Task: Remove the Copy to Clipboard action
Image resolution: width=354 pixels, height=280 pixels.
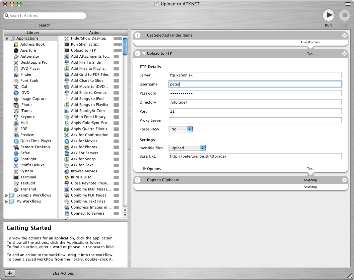Action: pyautogui.click(x=344, y=180)
